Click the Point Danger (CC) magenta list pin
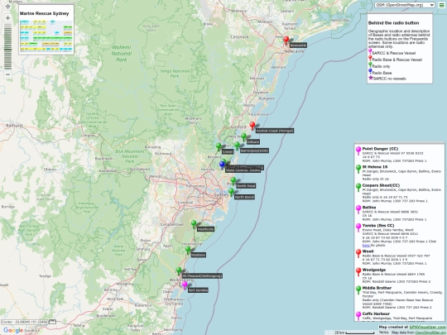The image size is (447, 335). [358, 151]
